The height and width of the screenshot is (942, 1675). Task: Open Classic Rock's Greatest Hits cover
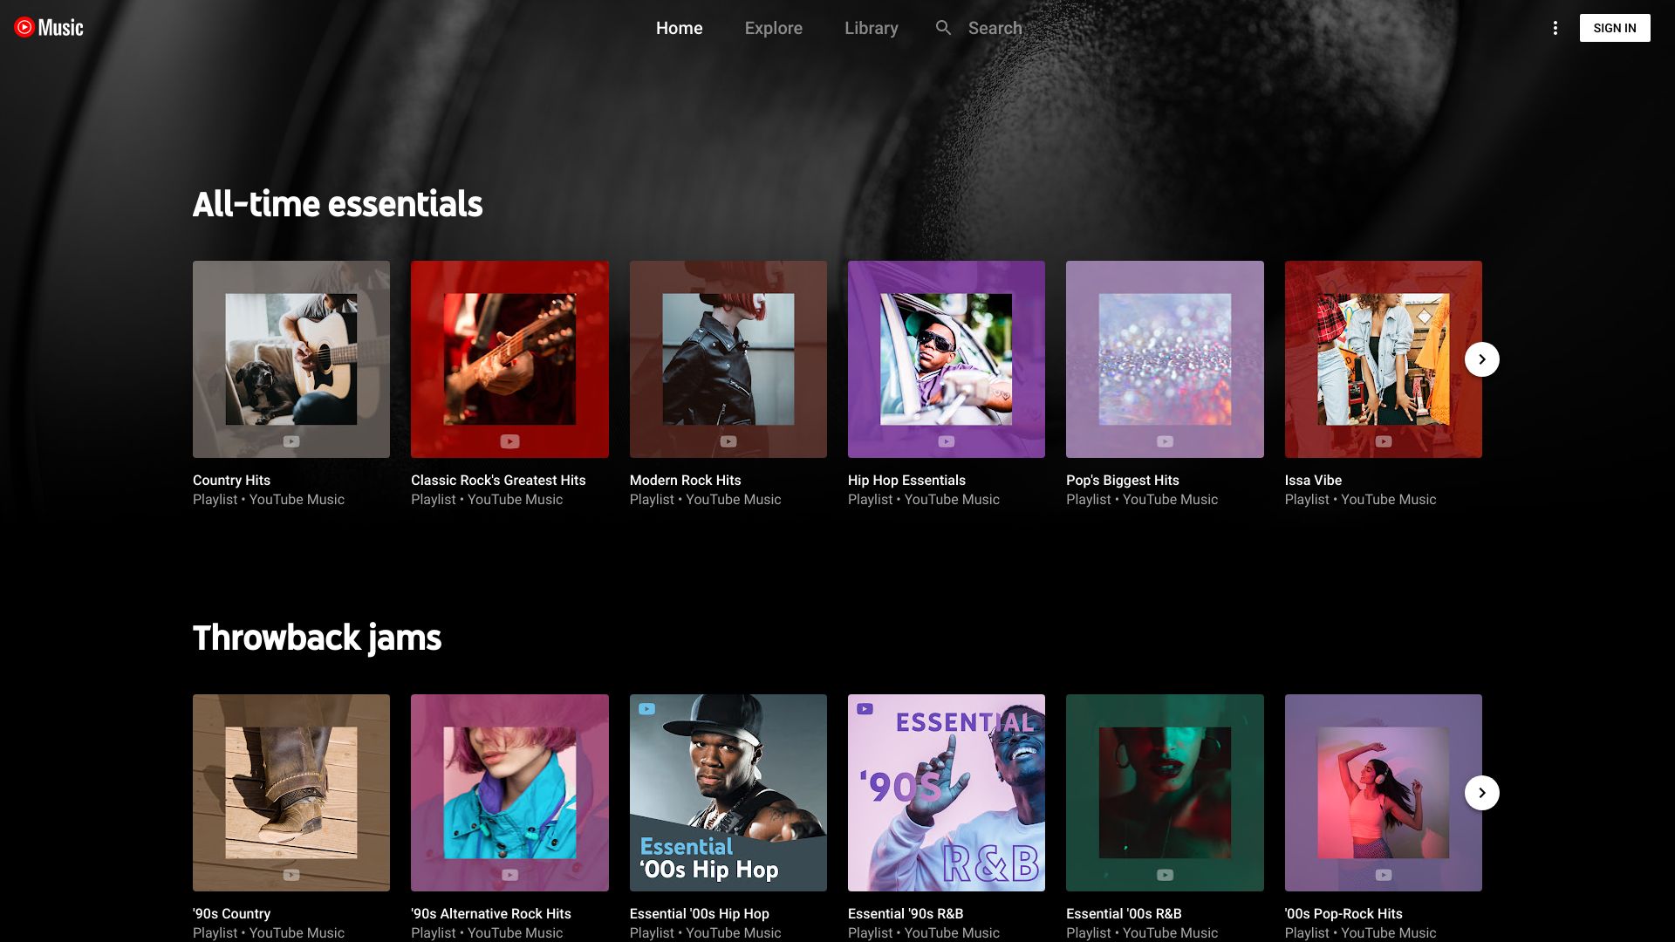509,359
